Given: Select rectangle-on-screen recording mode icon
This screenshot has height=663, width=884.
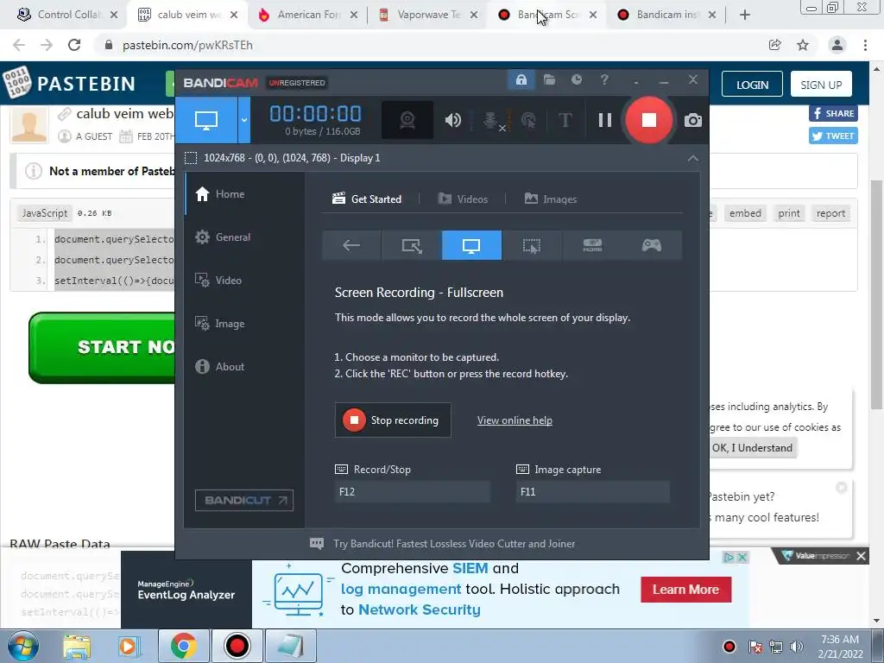Looking at the screenshot, I should click(412, 245).
